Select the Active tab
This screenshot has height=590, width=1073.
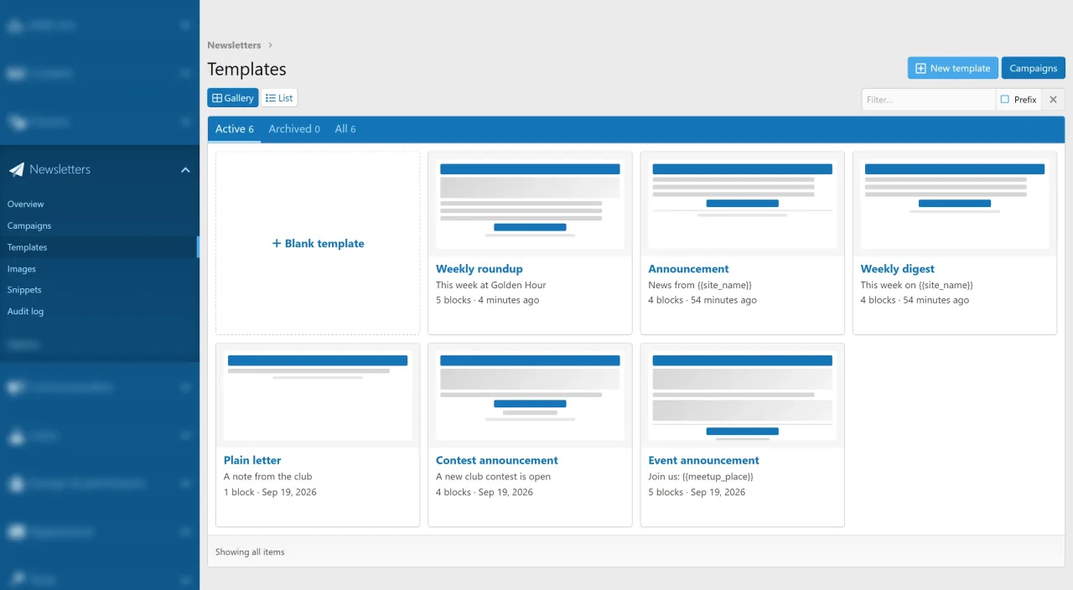(234, 129)
